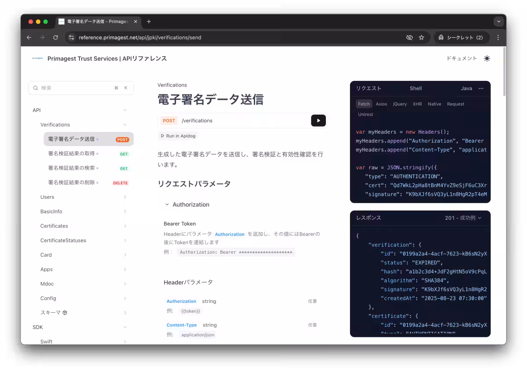
Task: Click the schema cube icon
Action: (65, 313)
